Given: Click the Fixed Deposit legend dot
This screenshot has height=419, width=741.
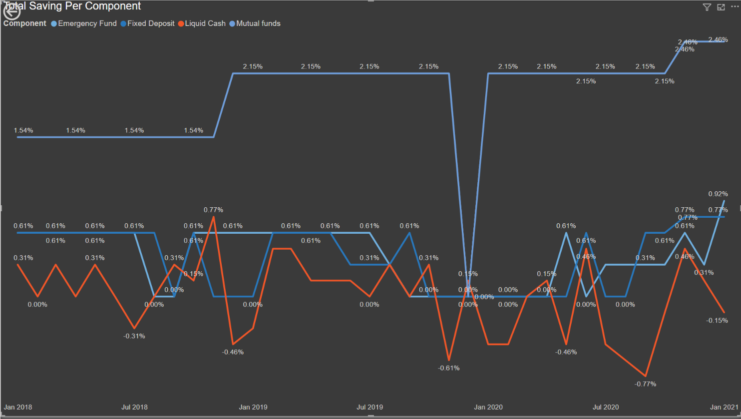Looking at the screenshot, I should (x=122, y=23).
